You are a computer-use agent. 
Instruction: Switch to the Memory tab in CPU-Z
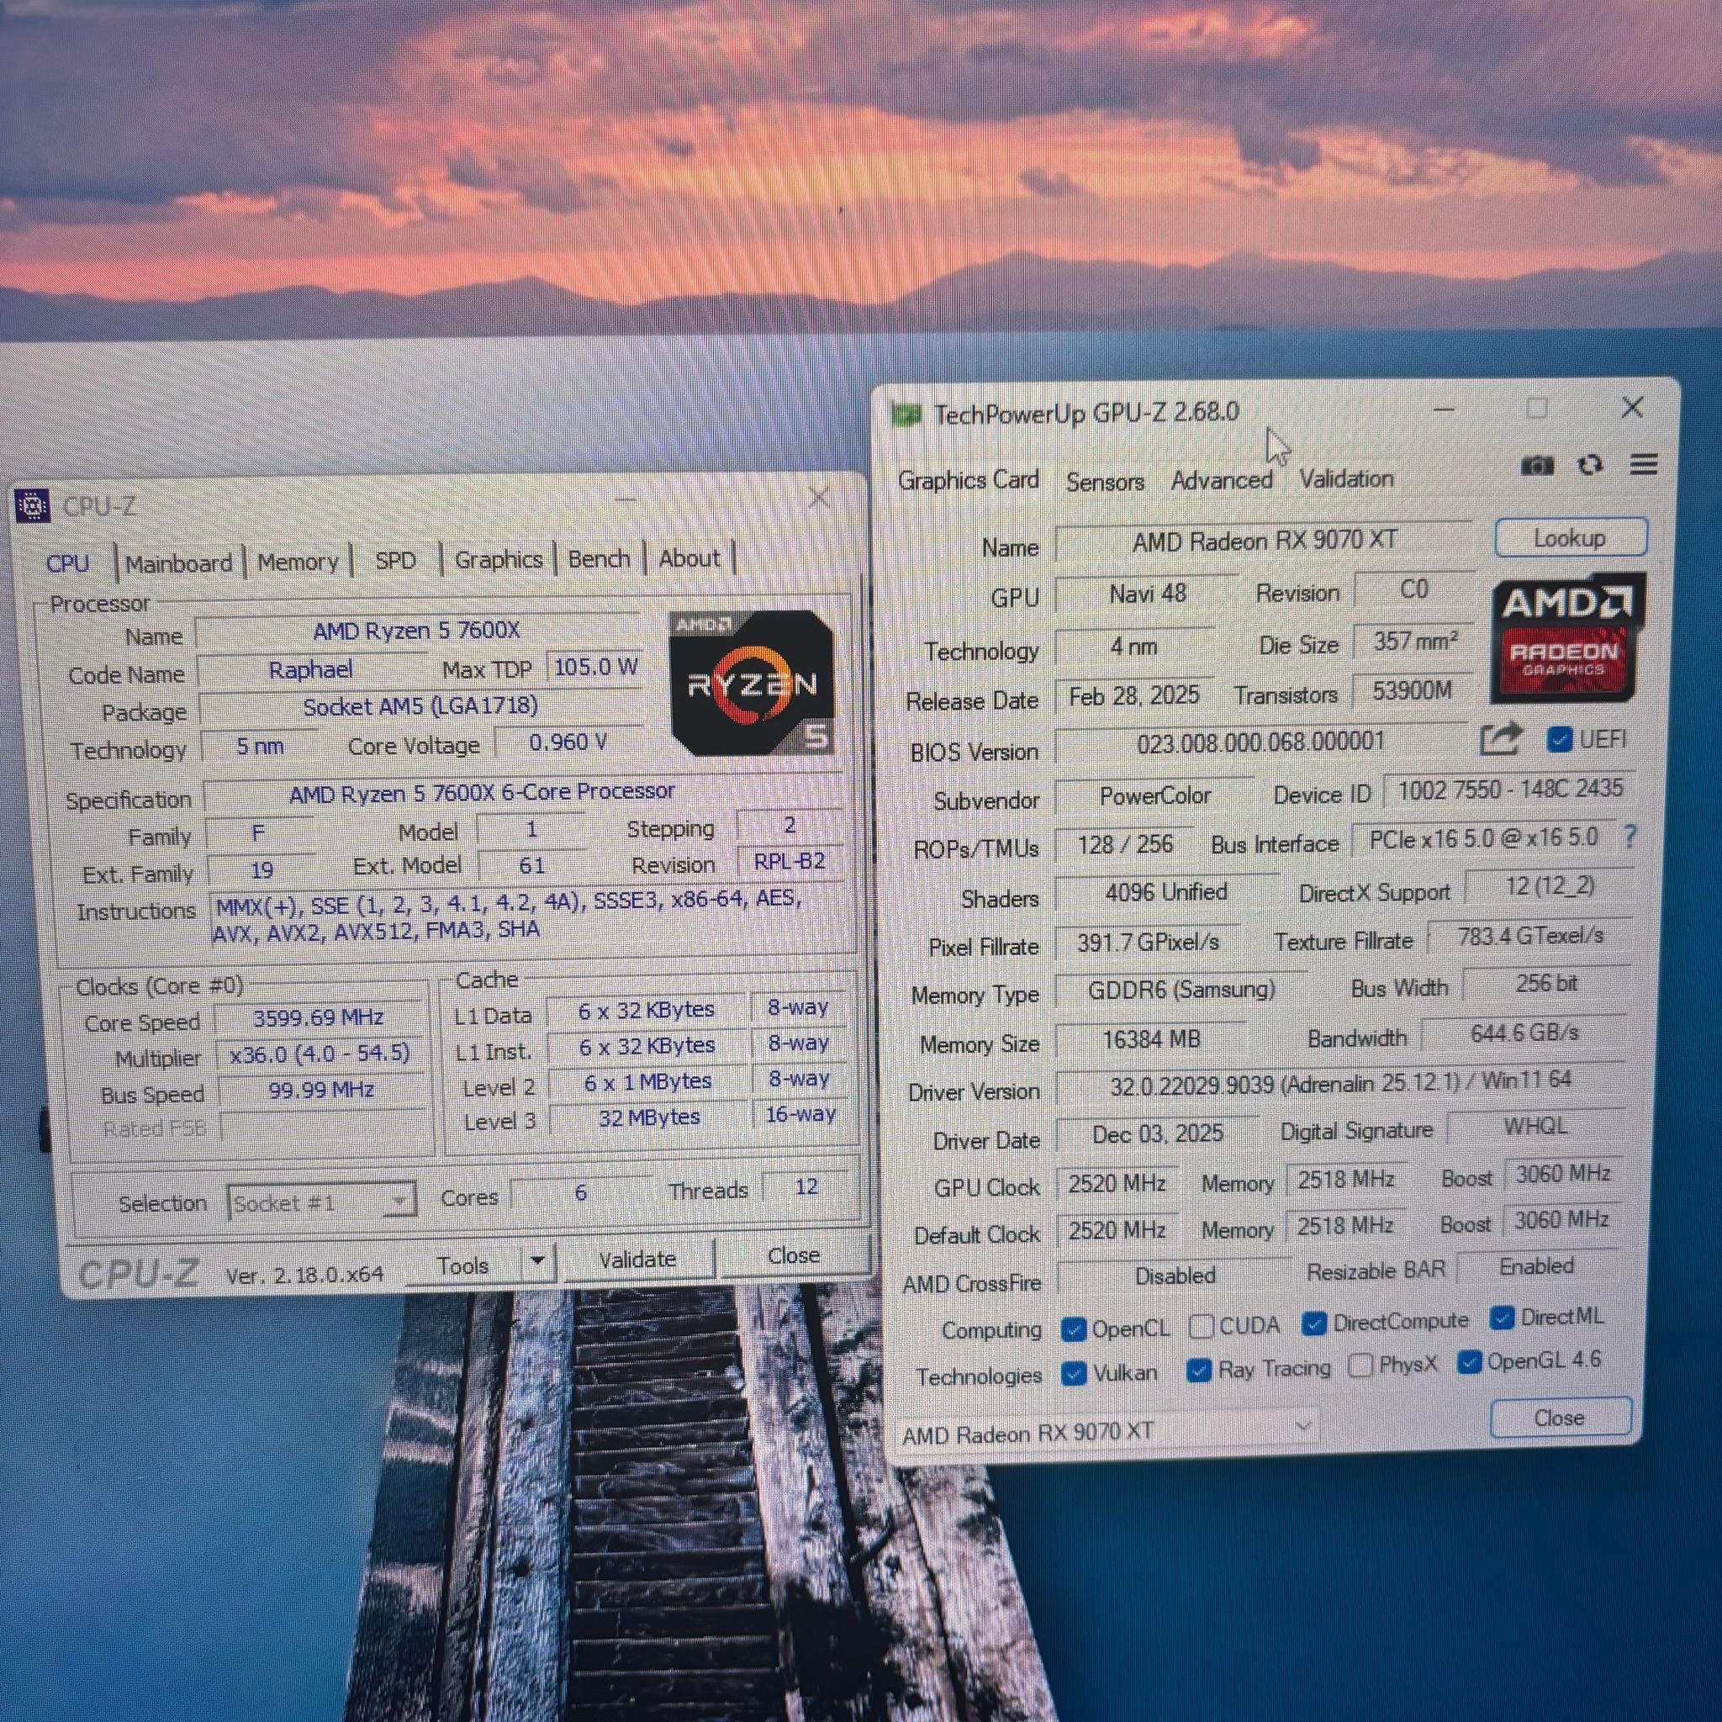tap(298, 563)
